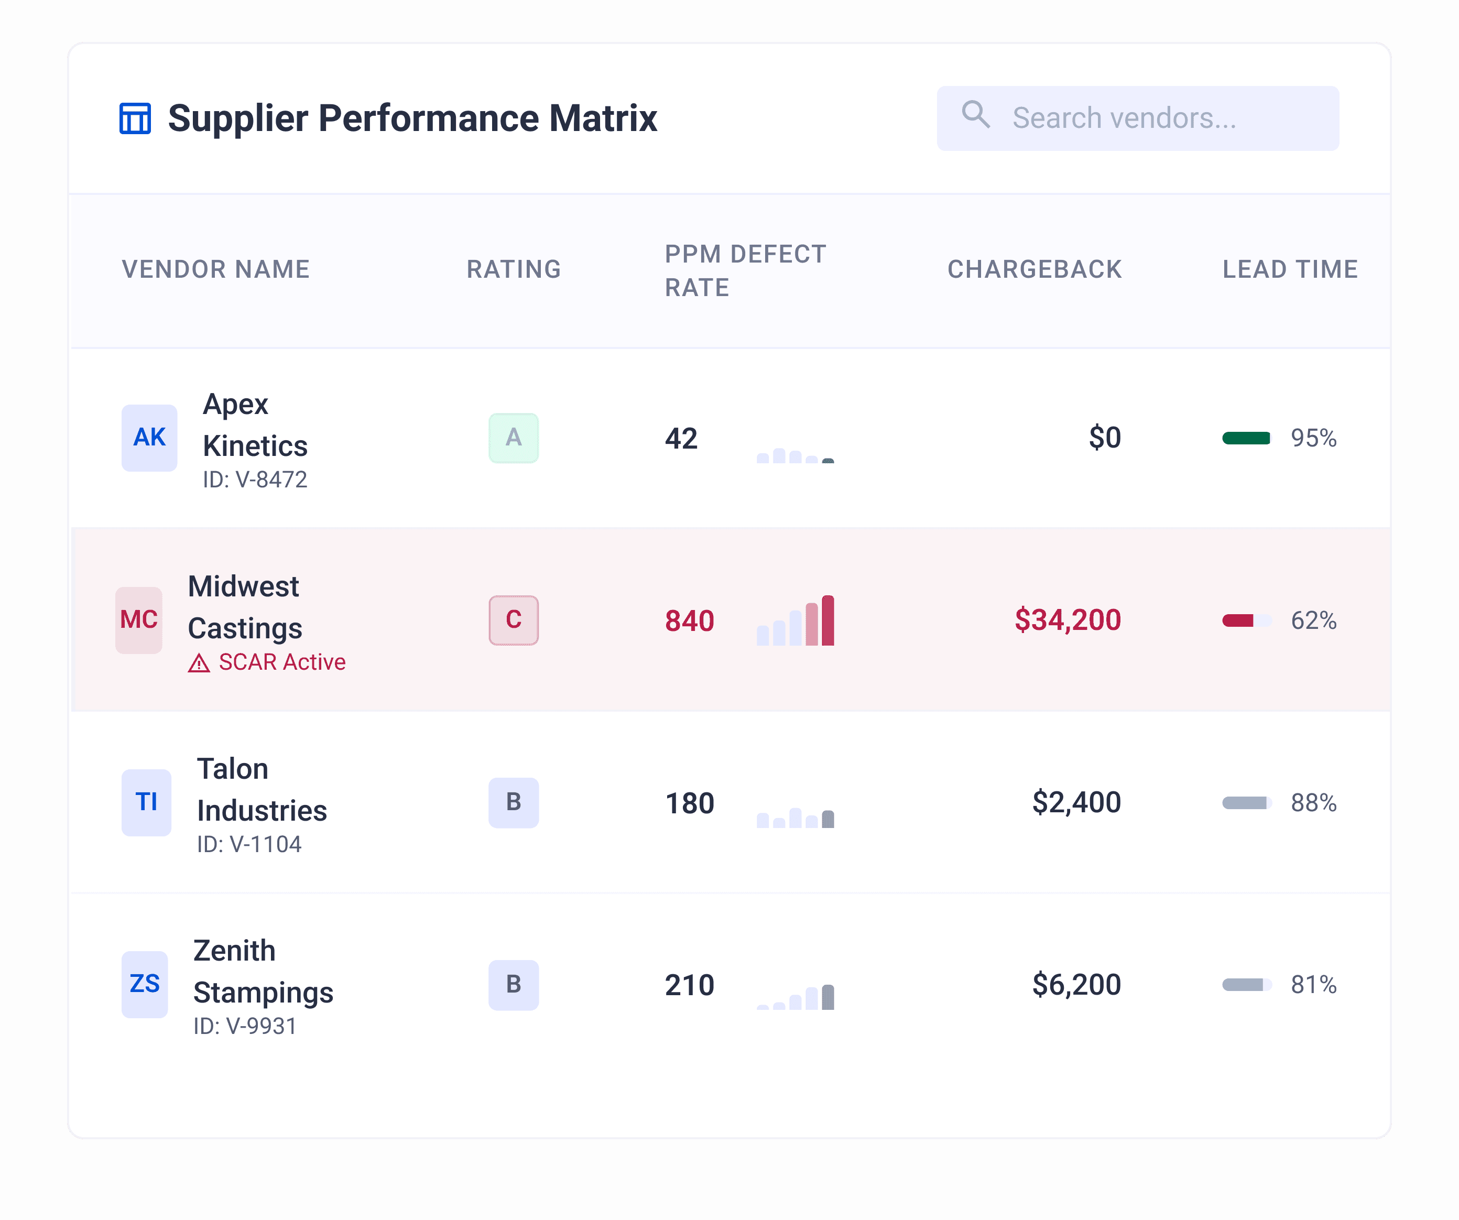
Task: Sort by the VENDOR NAME column header
Action: pyautogui.click(x=216, y=269)
